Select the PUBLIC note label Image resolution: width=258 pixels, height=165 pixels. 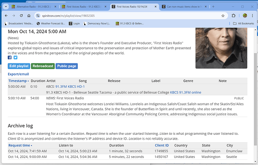coord(239,98)
